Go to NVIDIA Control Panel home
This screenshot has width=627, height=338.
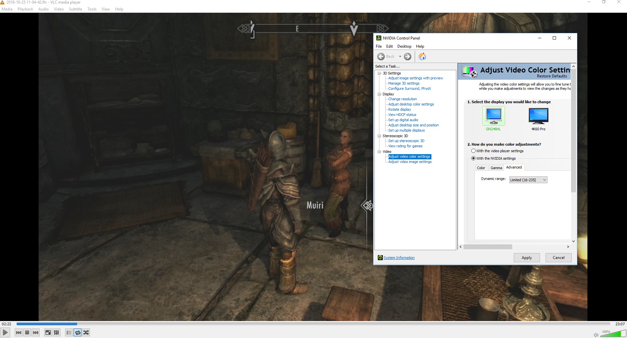tap(422, 56)
